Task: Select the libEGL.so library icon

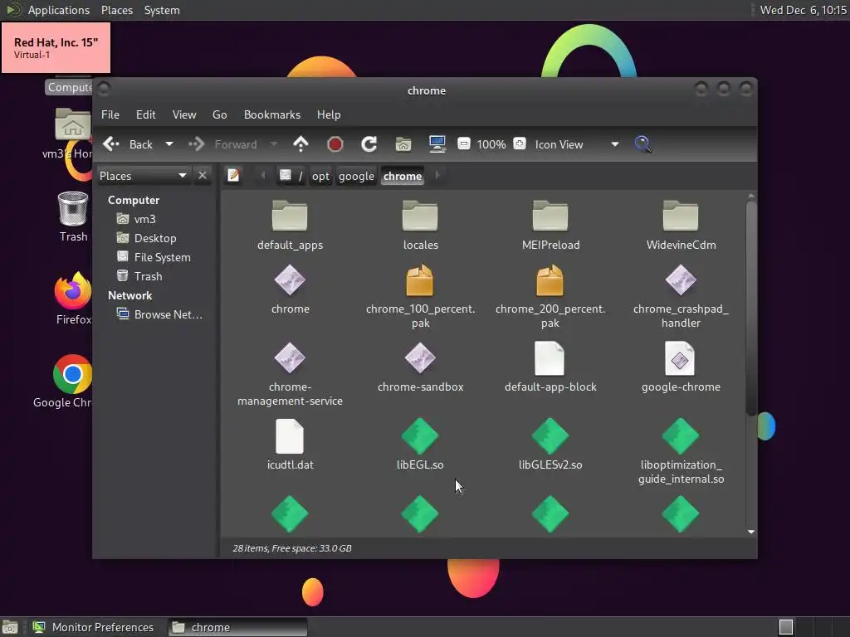Action: [x=420, y=435]
